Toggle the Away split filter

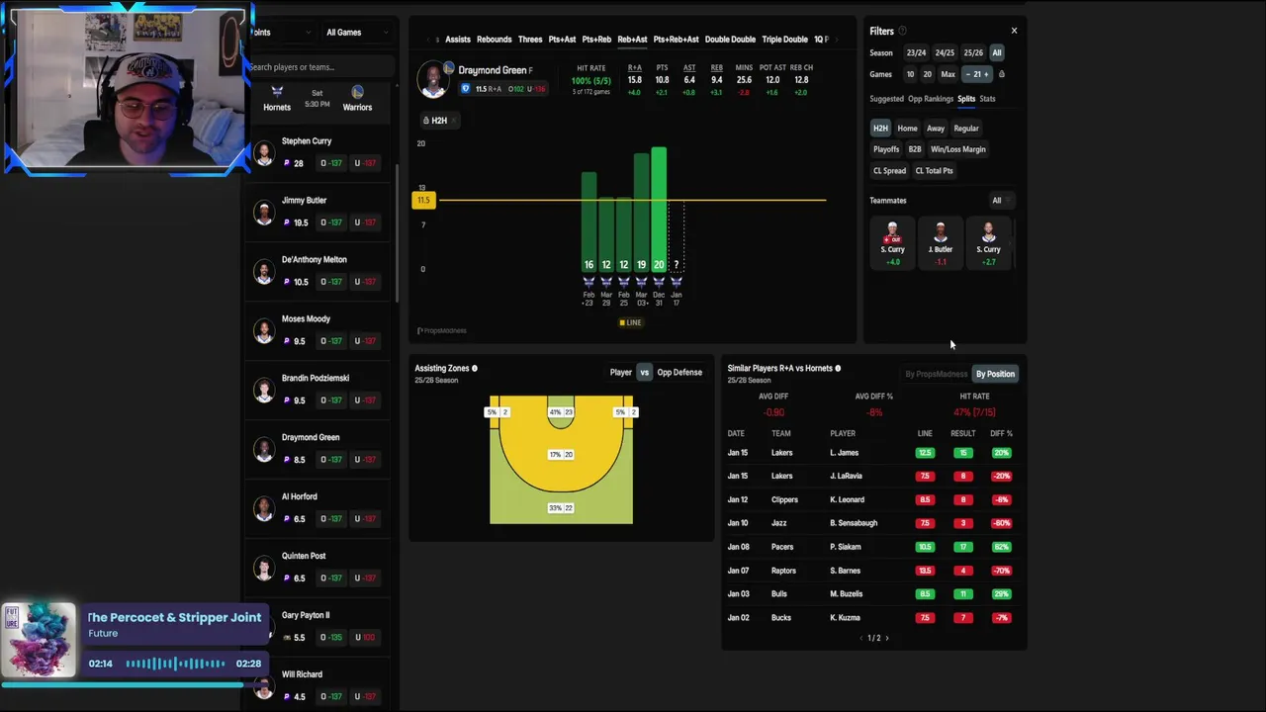tap(936, 128)
